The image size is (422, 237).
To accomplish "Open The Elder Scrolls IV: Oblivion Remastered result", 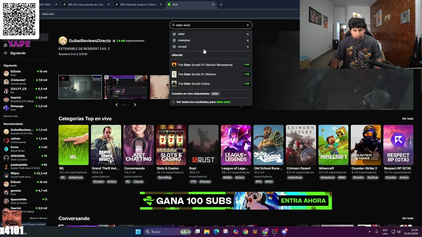I will [211, 65].
